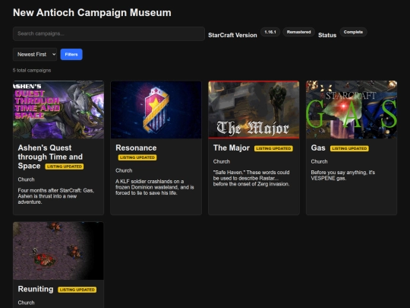Click the '5 total campaigns' count text

coord(32,70)
